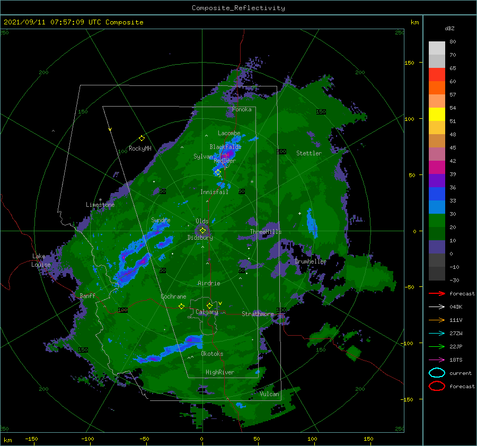Click the yellow diamond marker beside RockyMH
The width and height of the screenshot is (477, 446).
pos(142,138)
